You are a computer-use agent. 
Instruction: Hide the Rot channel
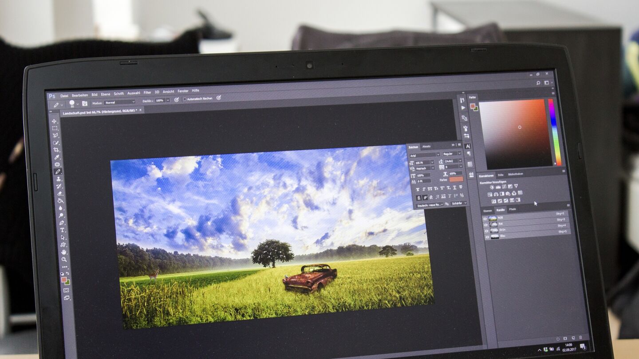coord(486,224)
